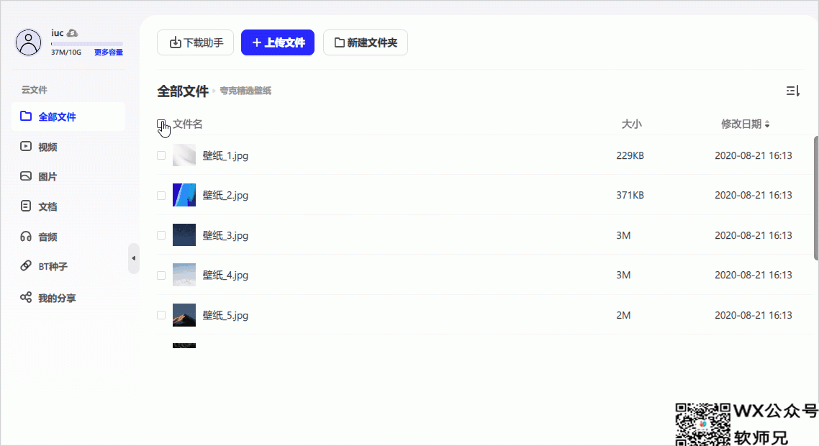Tick the select-all checkbox next to 文件名
The image size is (819, 446).
point(161,124)
